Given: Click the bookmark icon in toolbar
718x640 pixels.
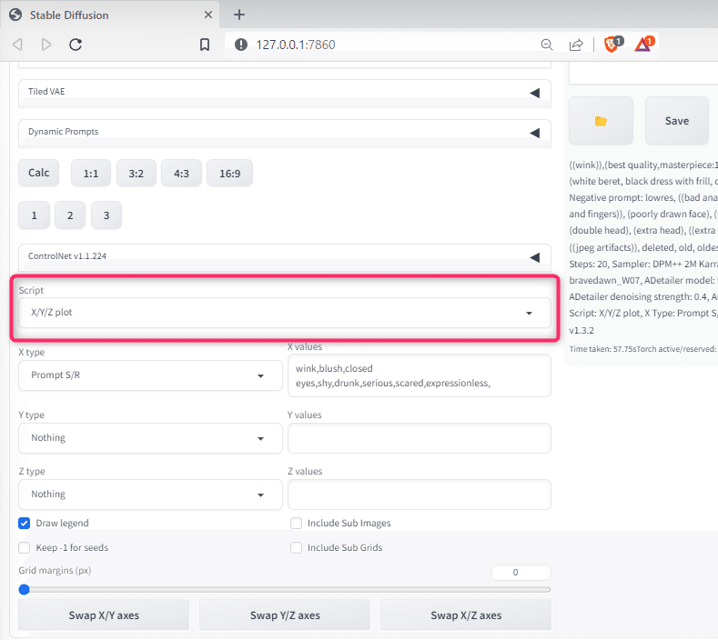Looking at the screenshot, I should (205, 45).
